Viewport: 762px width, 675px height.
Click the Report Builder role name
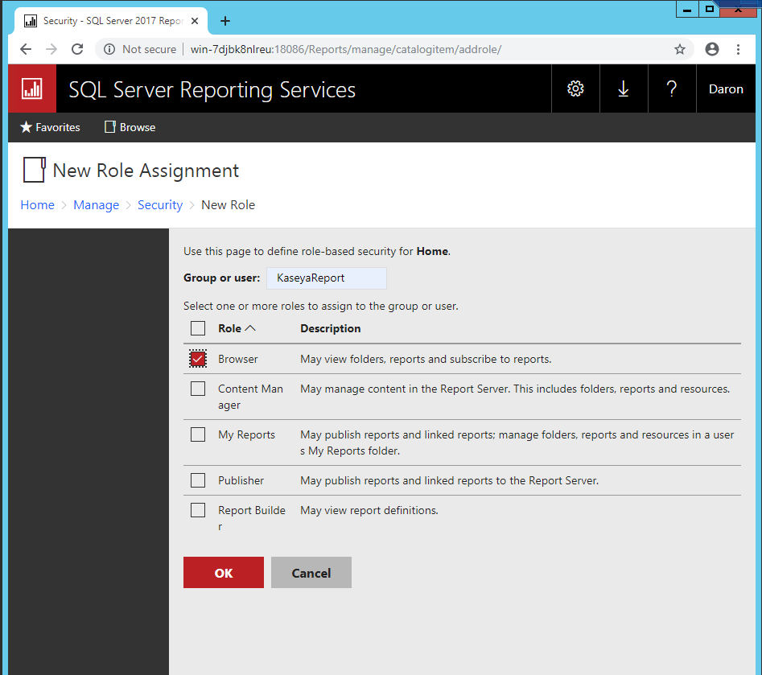(x=252, y=518)
